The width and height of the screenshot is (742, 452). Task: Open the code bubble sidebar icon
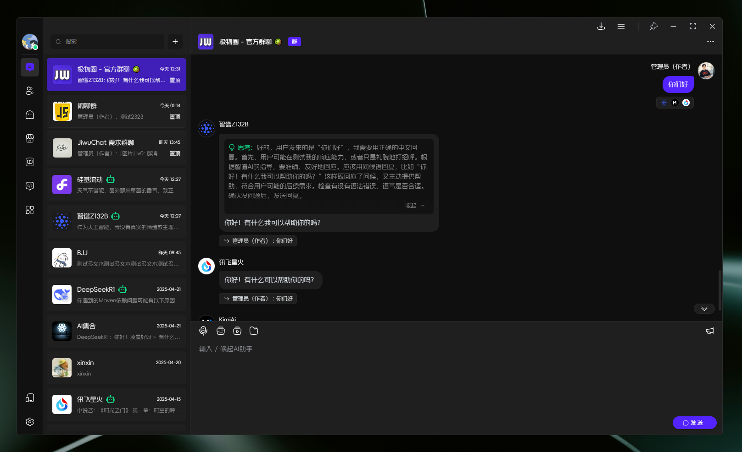(30, 186)
